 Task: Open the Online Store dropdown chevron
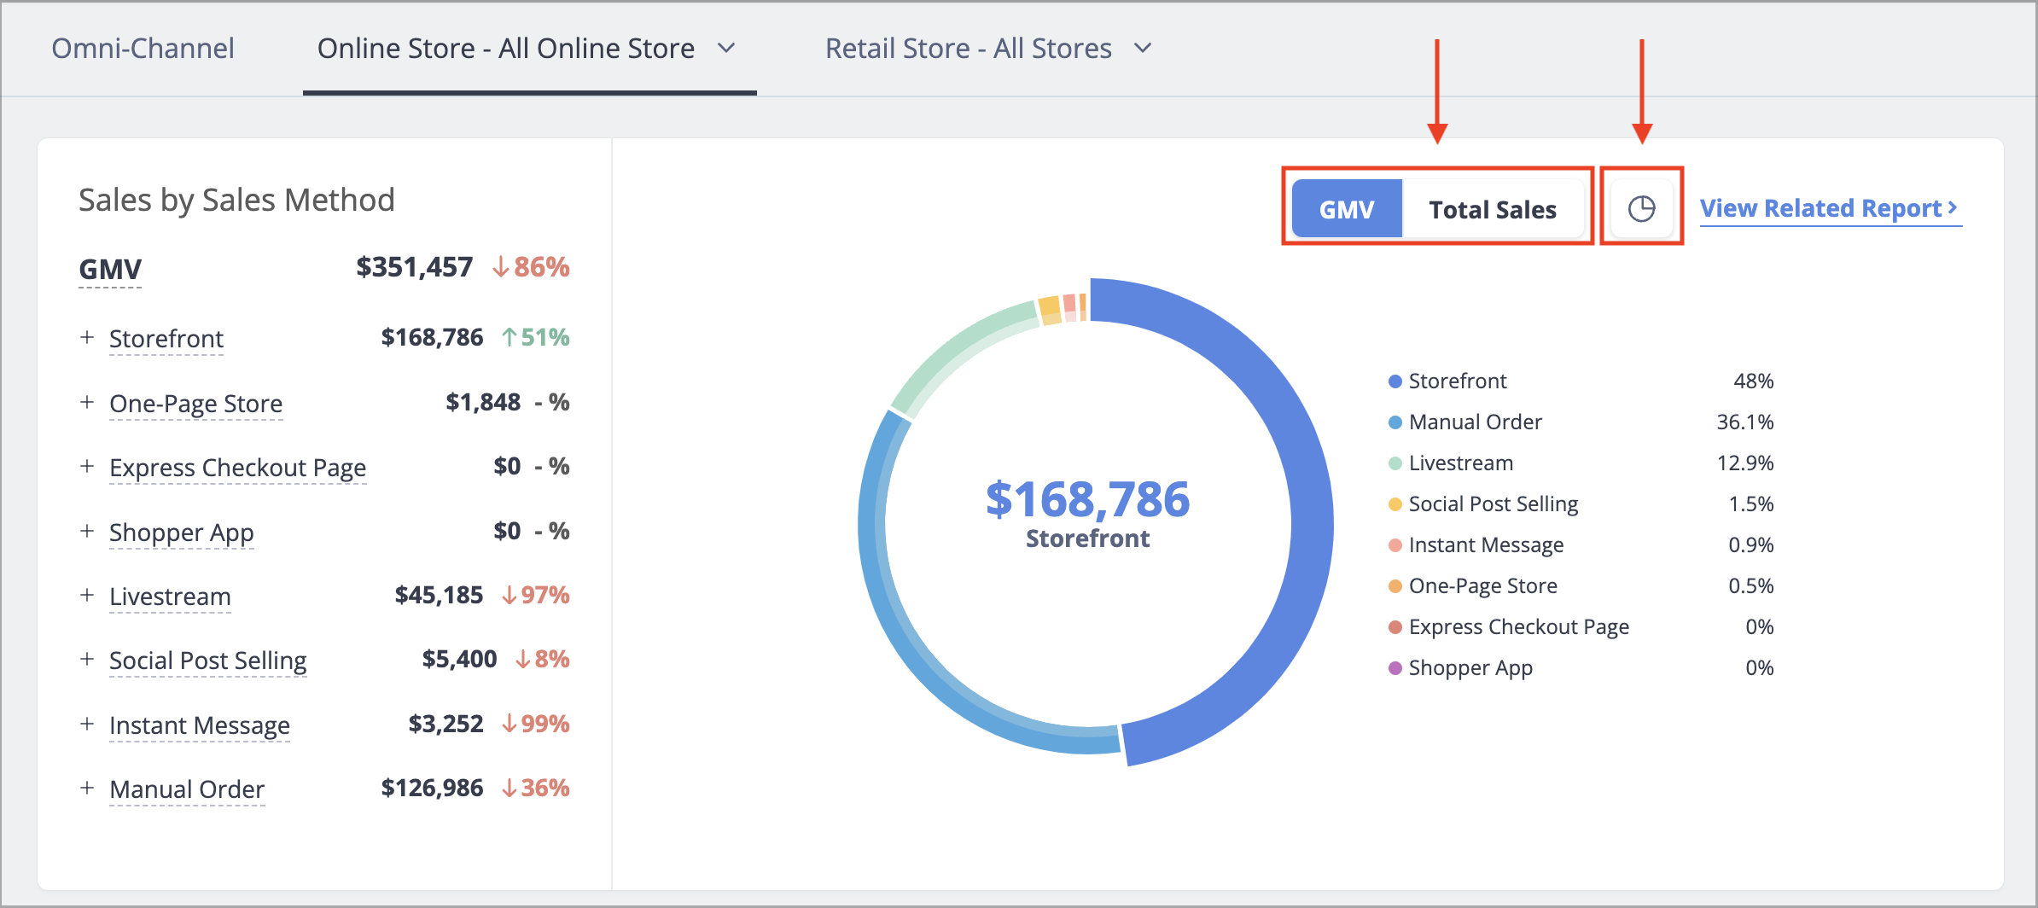pos(726,49)
